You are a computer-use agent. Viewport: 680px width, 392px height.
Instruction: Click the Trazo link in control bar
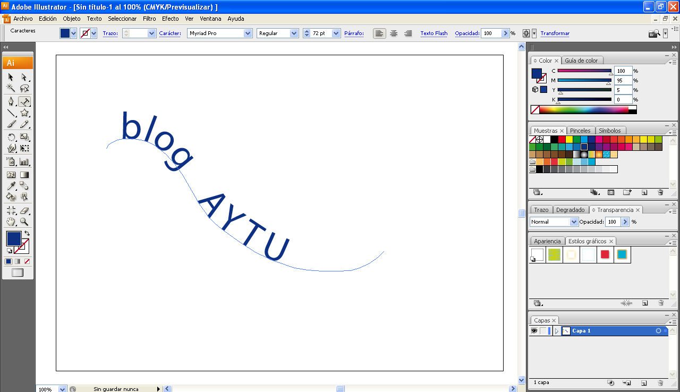click(x=110, y=33)
